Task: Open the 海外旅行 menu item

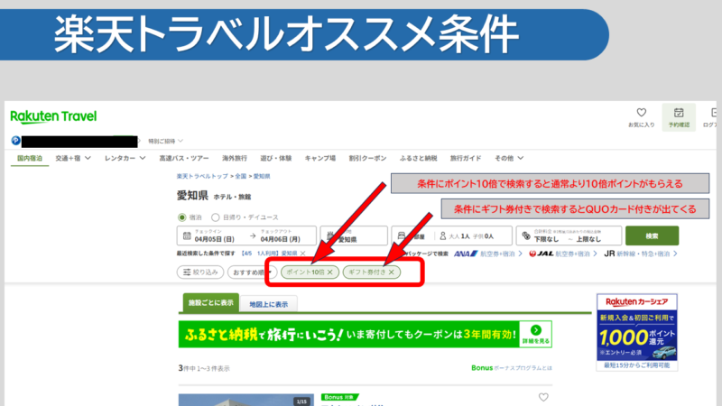Action: [235, 158]
